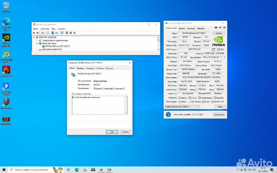
Task: Toggle OpenGL 4.6 checkbox
Action: [212, 101]
